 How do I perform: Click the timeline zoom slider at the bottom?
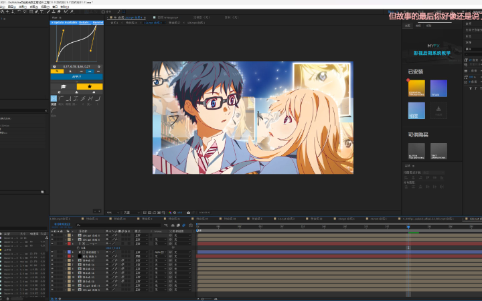pyautogui.click(x=208, y=299)
